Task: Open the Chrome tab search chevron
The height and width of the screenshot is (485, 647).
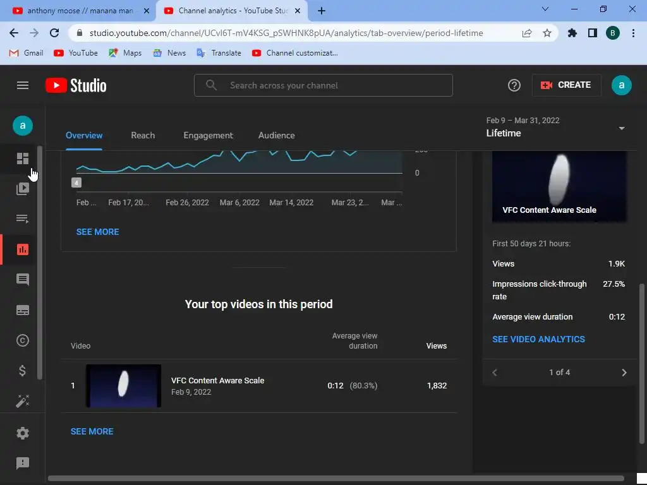Action: click(545, 9)
